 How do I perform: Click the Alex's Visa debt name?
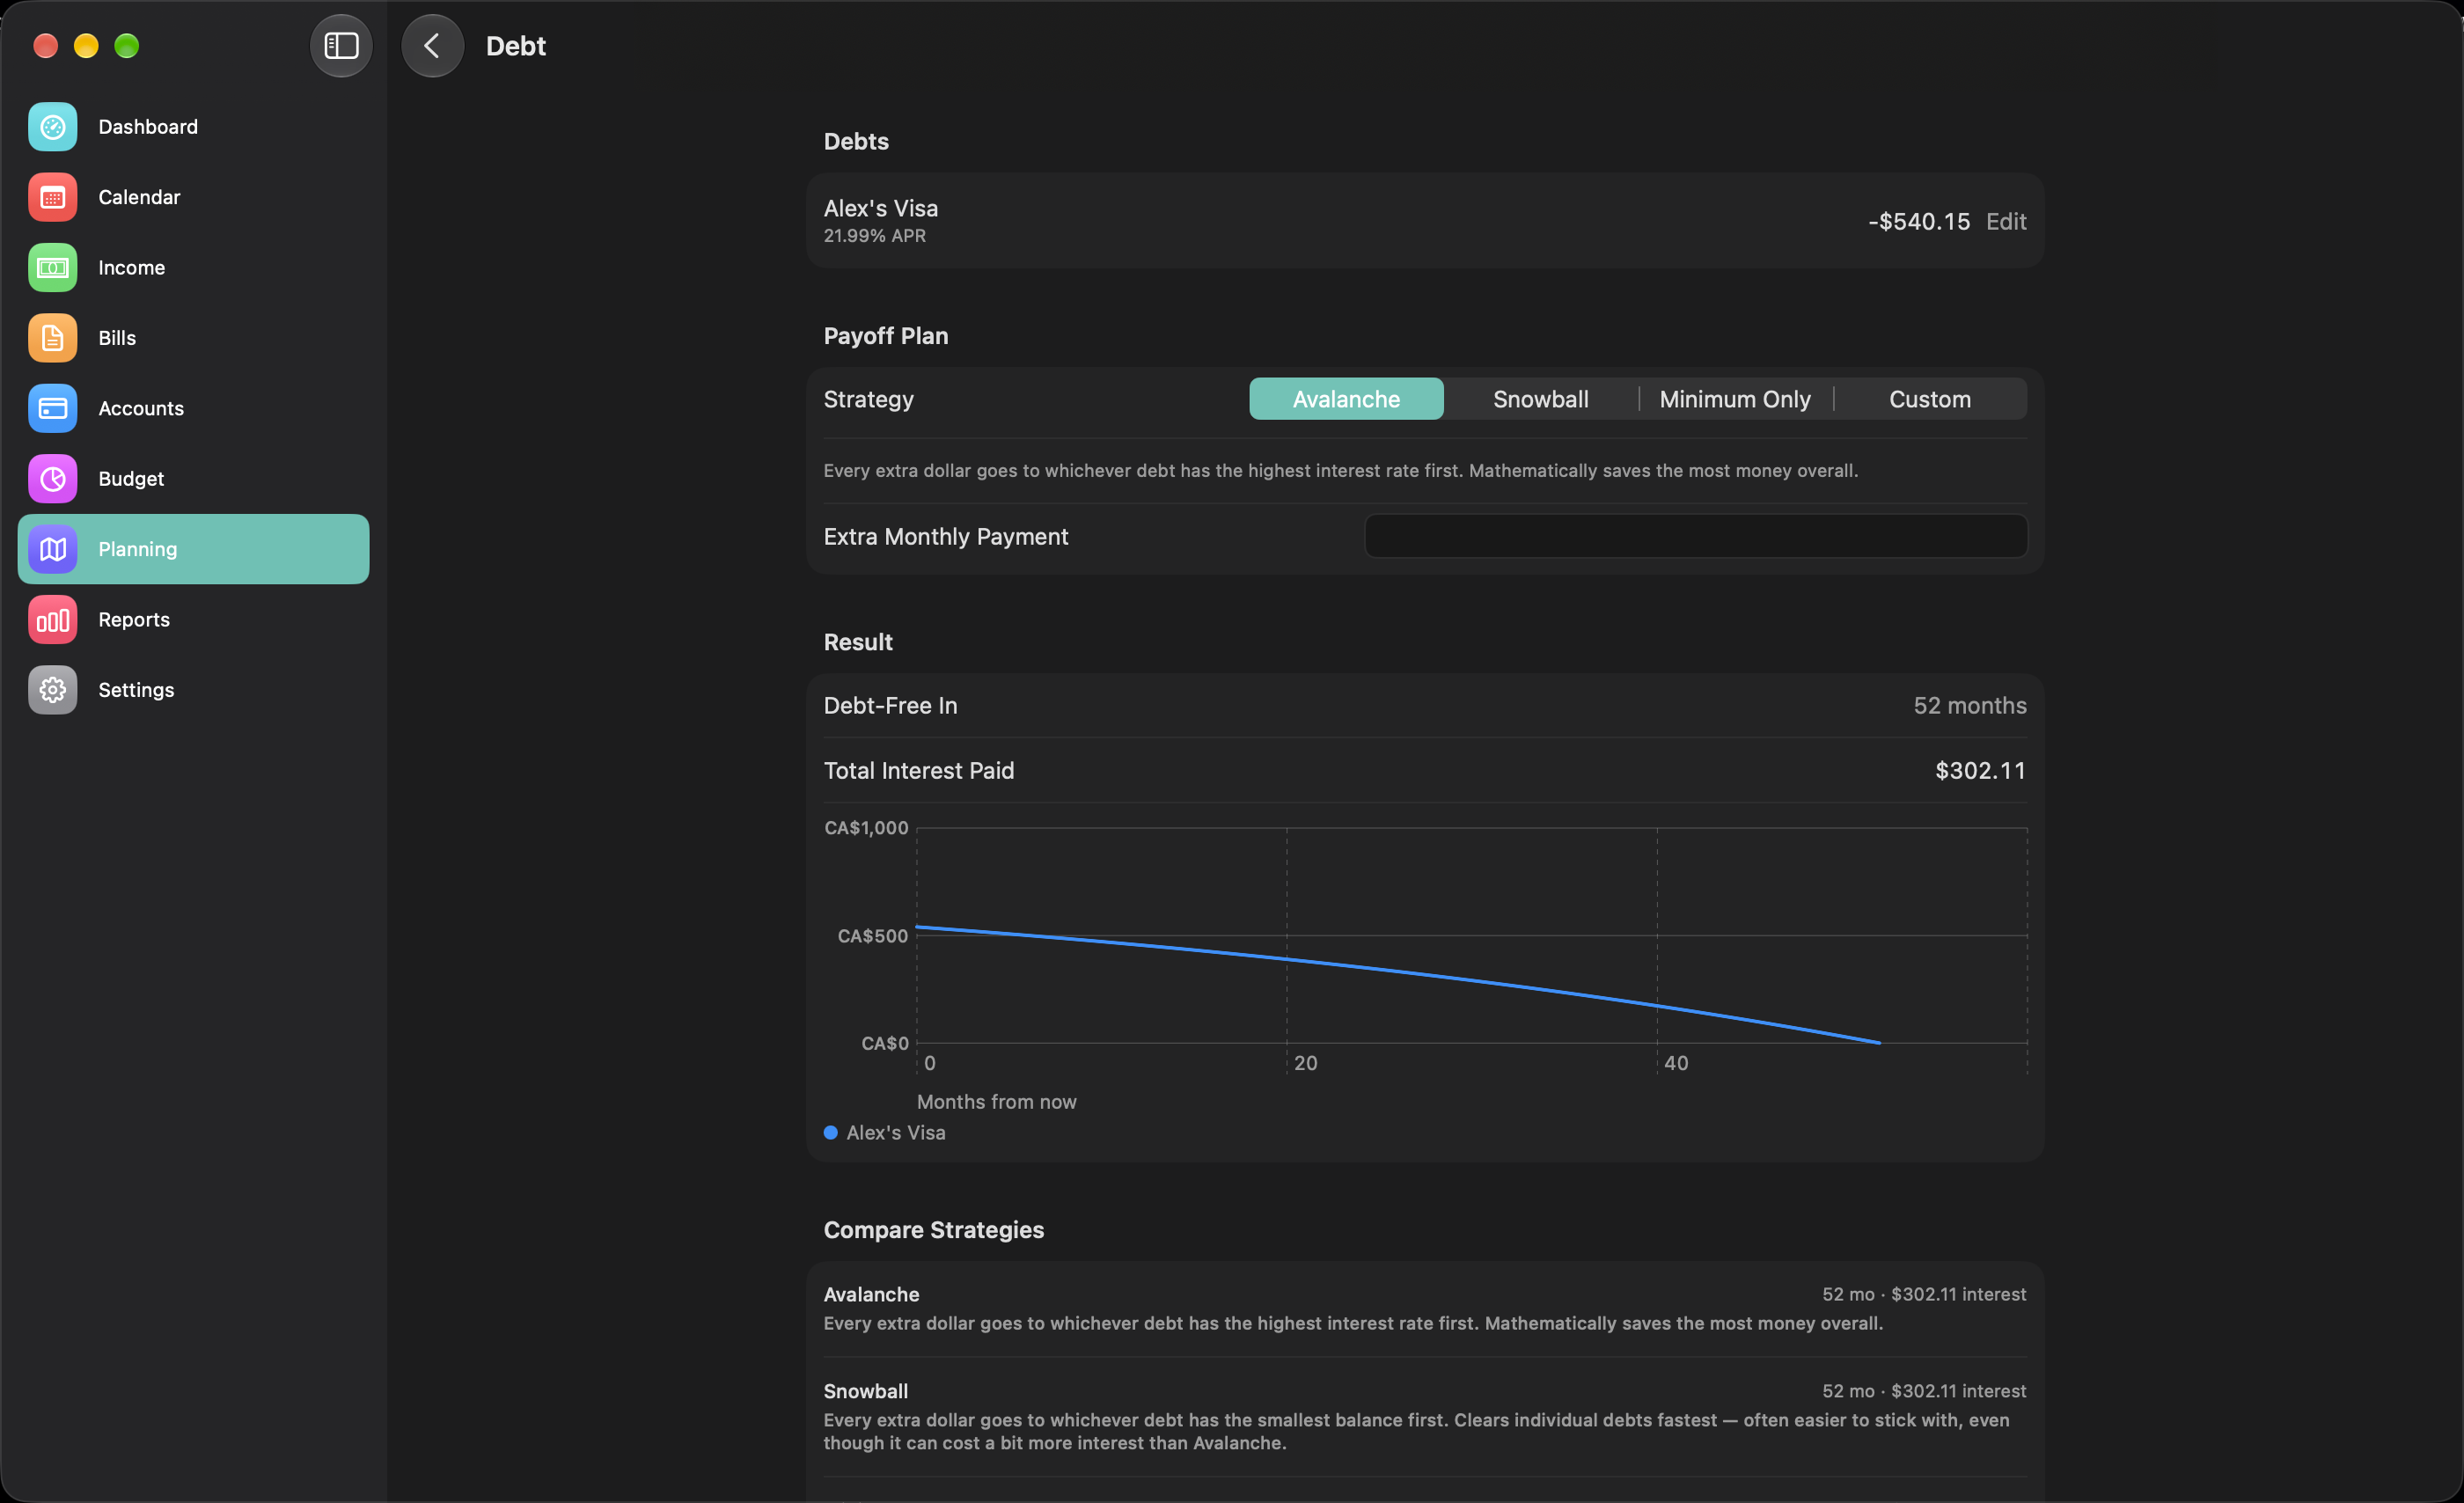[881, 208]
